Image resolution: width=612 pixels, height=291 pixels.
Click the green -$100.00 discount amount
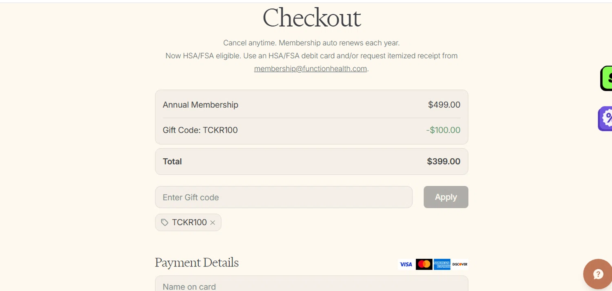click(x=443, y=130)
